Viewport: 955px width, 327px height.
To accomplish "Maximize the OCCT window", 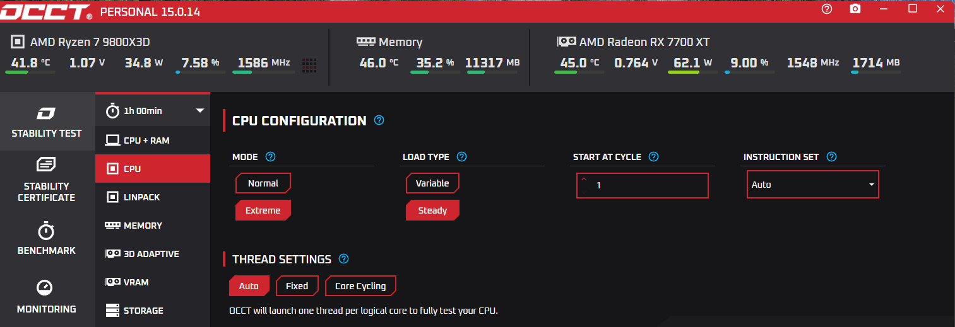I will coord(913,9).
